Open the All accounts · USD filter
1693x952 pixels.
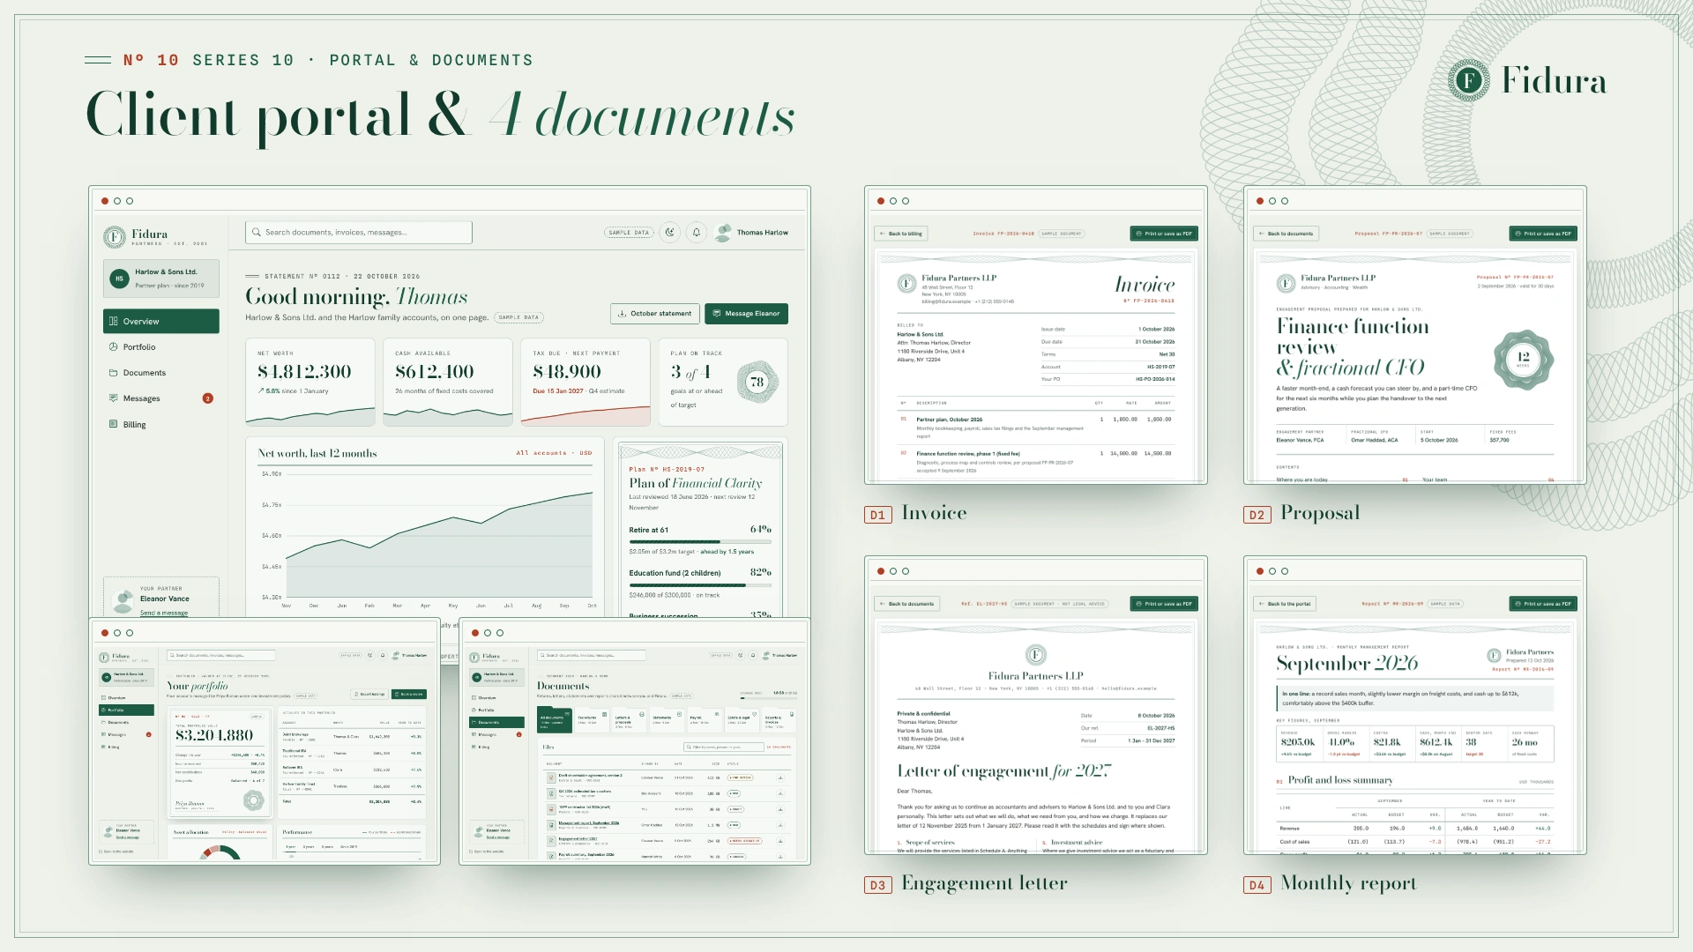point(554,453)
